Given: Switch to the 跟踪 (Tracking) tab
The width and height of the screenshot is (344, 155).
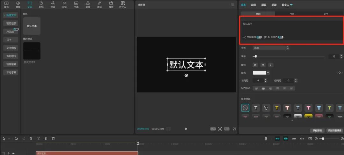Looking at the screenshot, I should point(263,5).
